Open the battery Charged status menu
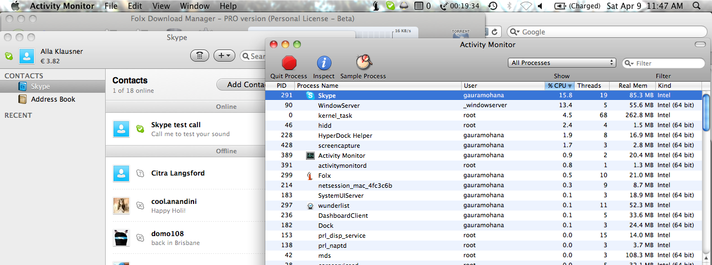Viewport: 712px width, 265px height. pos(577,6)
